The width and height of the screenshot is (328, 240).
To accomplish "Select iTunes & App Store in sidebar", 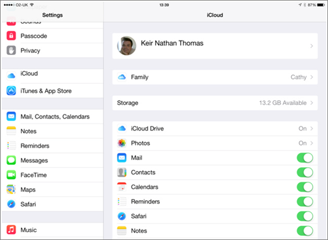I will 52,91.
